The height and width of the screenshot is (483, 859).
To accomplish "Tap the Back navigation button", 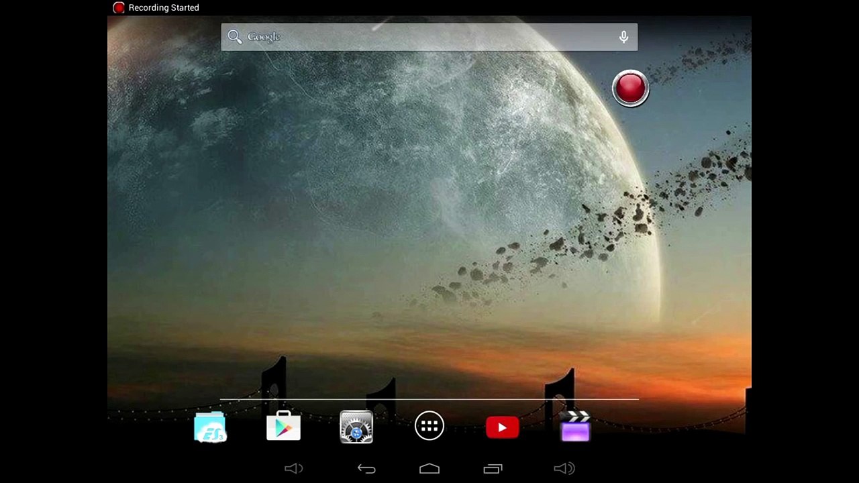I will click(366, 469).
